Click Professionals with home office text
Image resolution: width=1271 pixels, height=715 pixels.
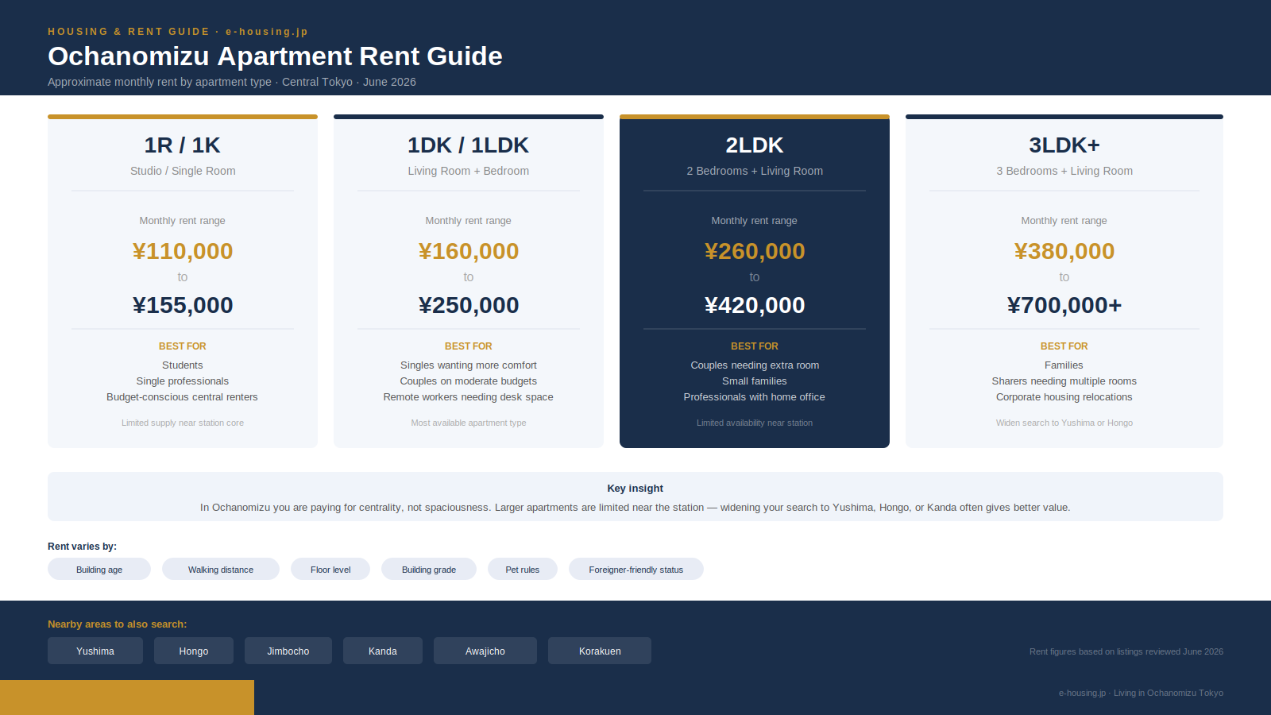click(755, 397)
